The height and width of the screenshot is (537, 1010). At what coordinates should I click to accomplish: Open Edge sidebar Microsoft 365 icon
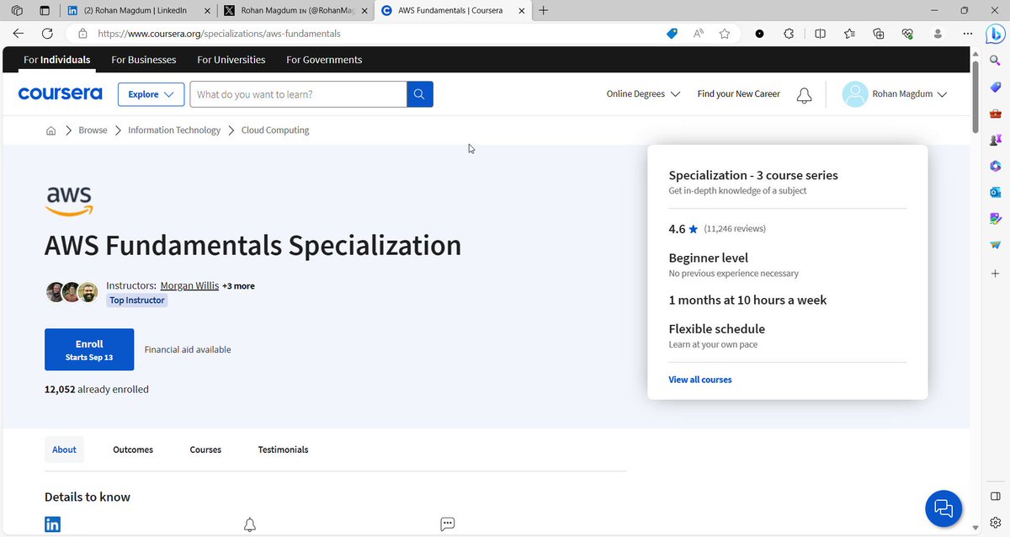(995, 166)
